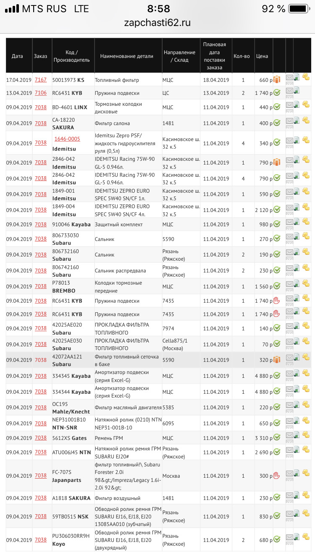Tap the zapchasti62.ru address bar
315x560 pixels.
coord(157,23)
